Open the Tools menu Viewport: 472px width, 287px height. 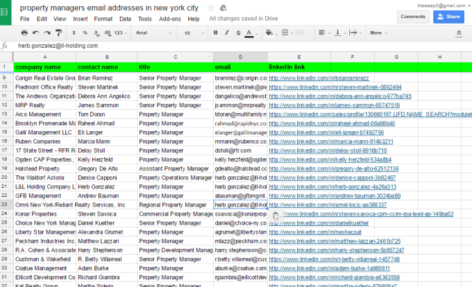145,19
